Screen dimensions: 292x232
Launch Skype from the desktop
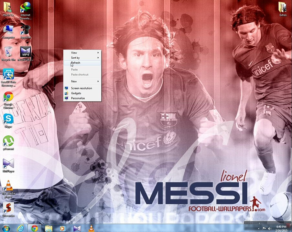(x=8, y=121)
